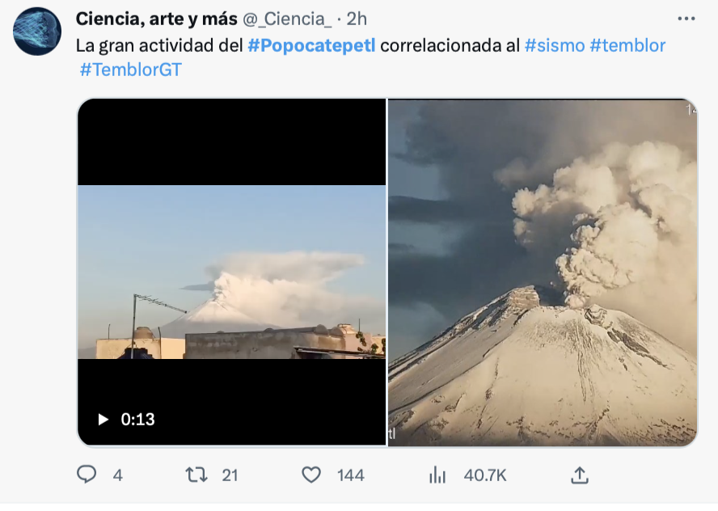The height and width of the screenshot is (511, 718).
Task: Share tweet via upload arrow icon
Action: point(579,475)
